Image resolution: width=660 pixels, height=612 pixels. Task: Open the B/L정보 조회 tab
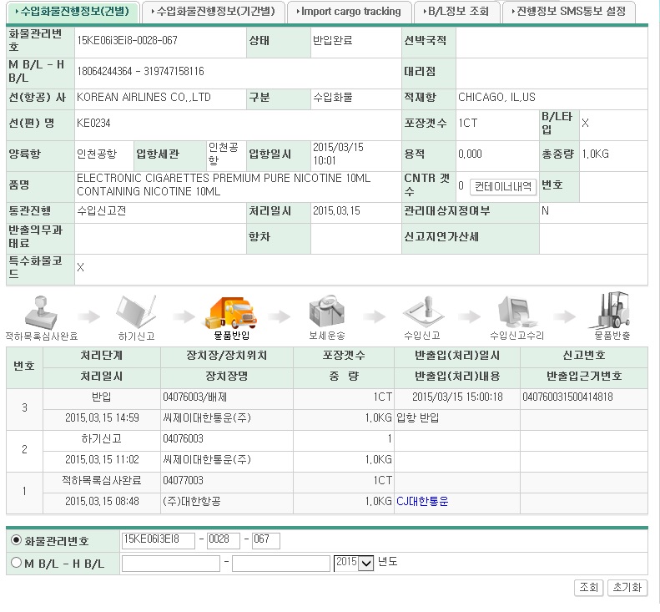[456, 12]
